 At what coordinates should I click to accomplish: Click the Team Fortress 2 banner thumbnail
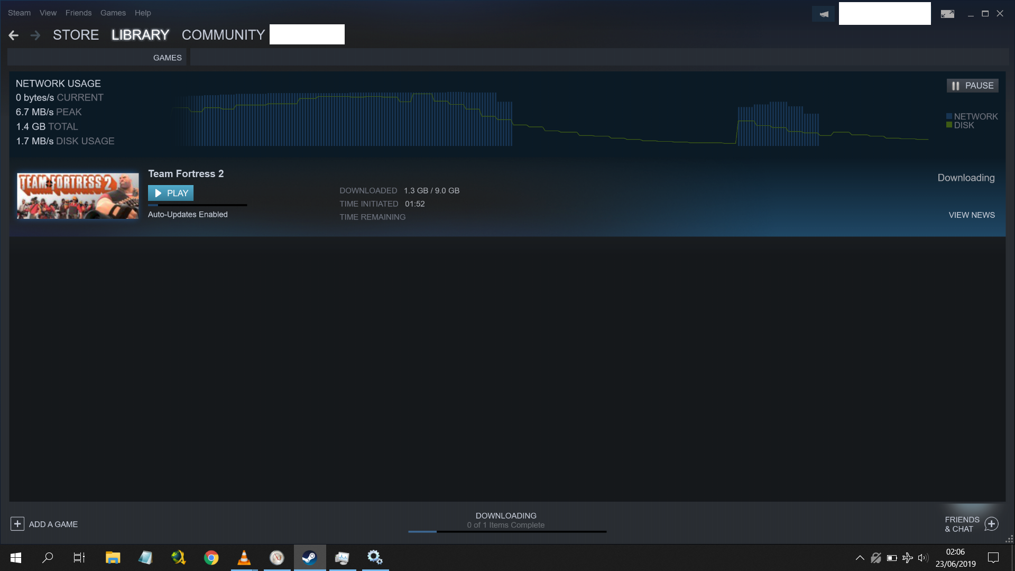pyautogui.click(x=78, y=196)
